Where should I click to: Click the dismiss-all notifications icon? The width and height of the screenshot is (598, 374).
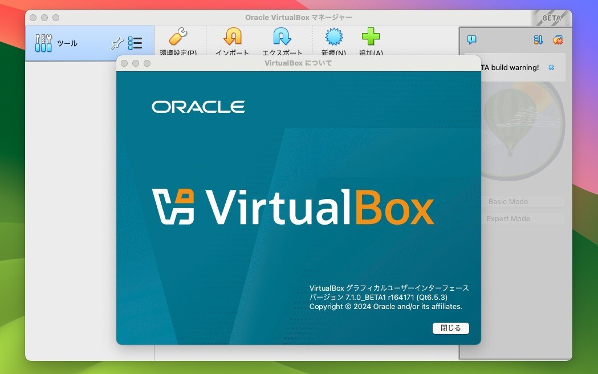[x=558, y=39]
